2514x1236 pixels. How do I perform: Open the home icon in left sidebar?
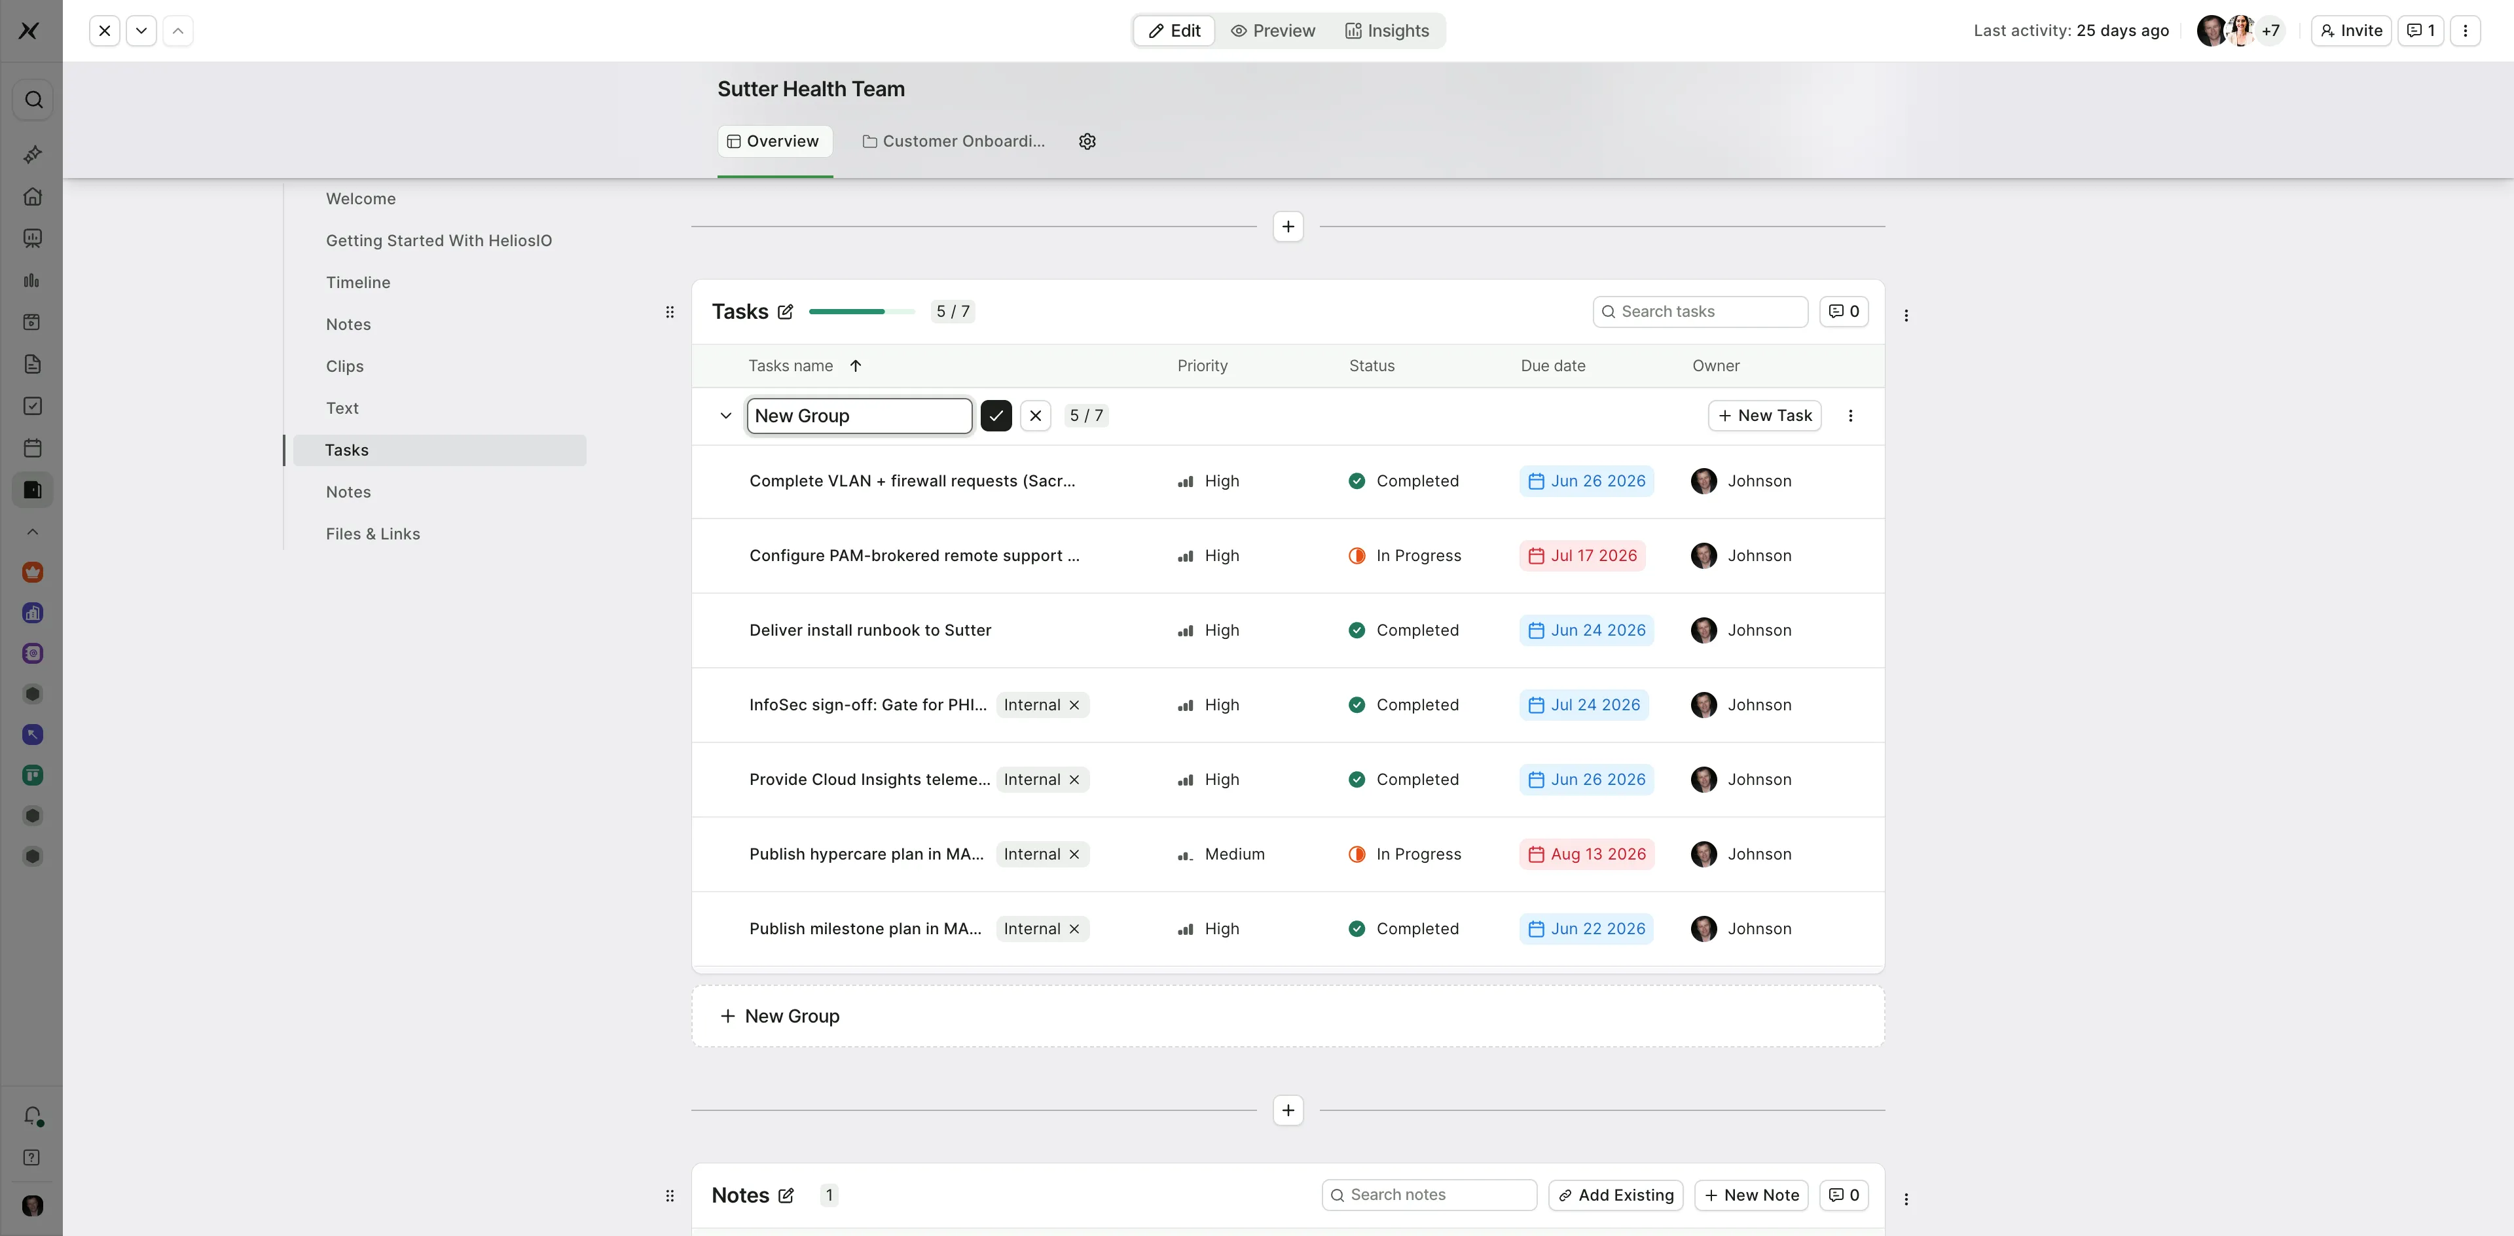[x=32, y=196]
